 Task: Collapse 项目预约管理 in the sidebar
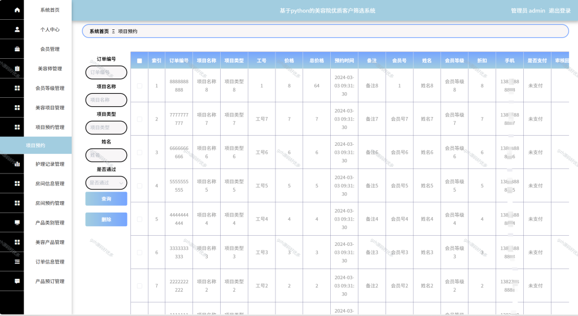50,127
